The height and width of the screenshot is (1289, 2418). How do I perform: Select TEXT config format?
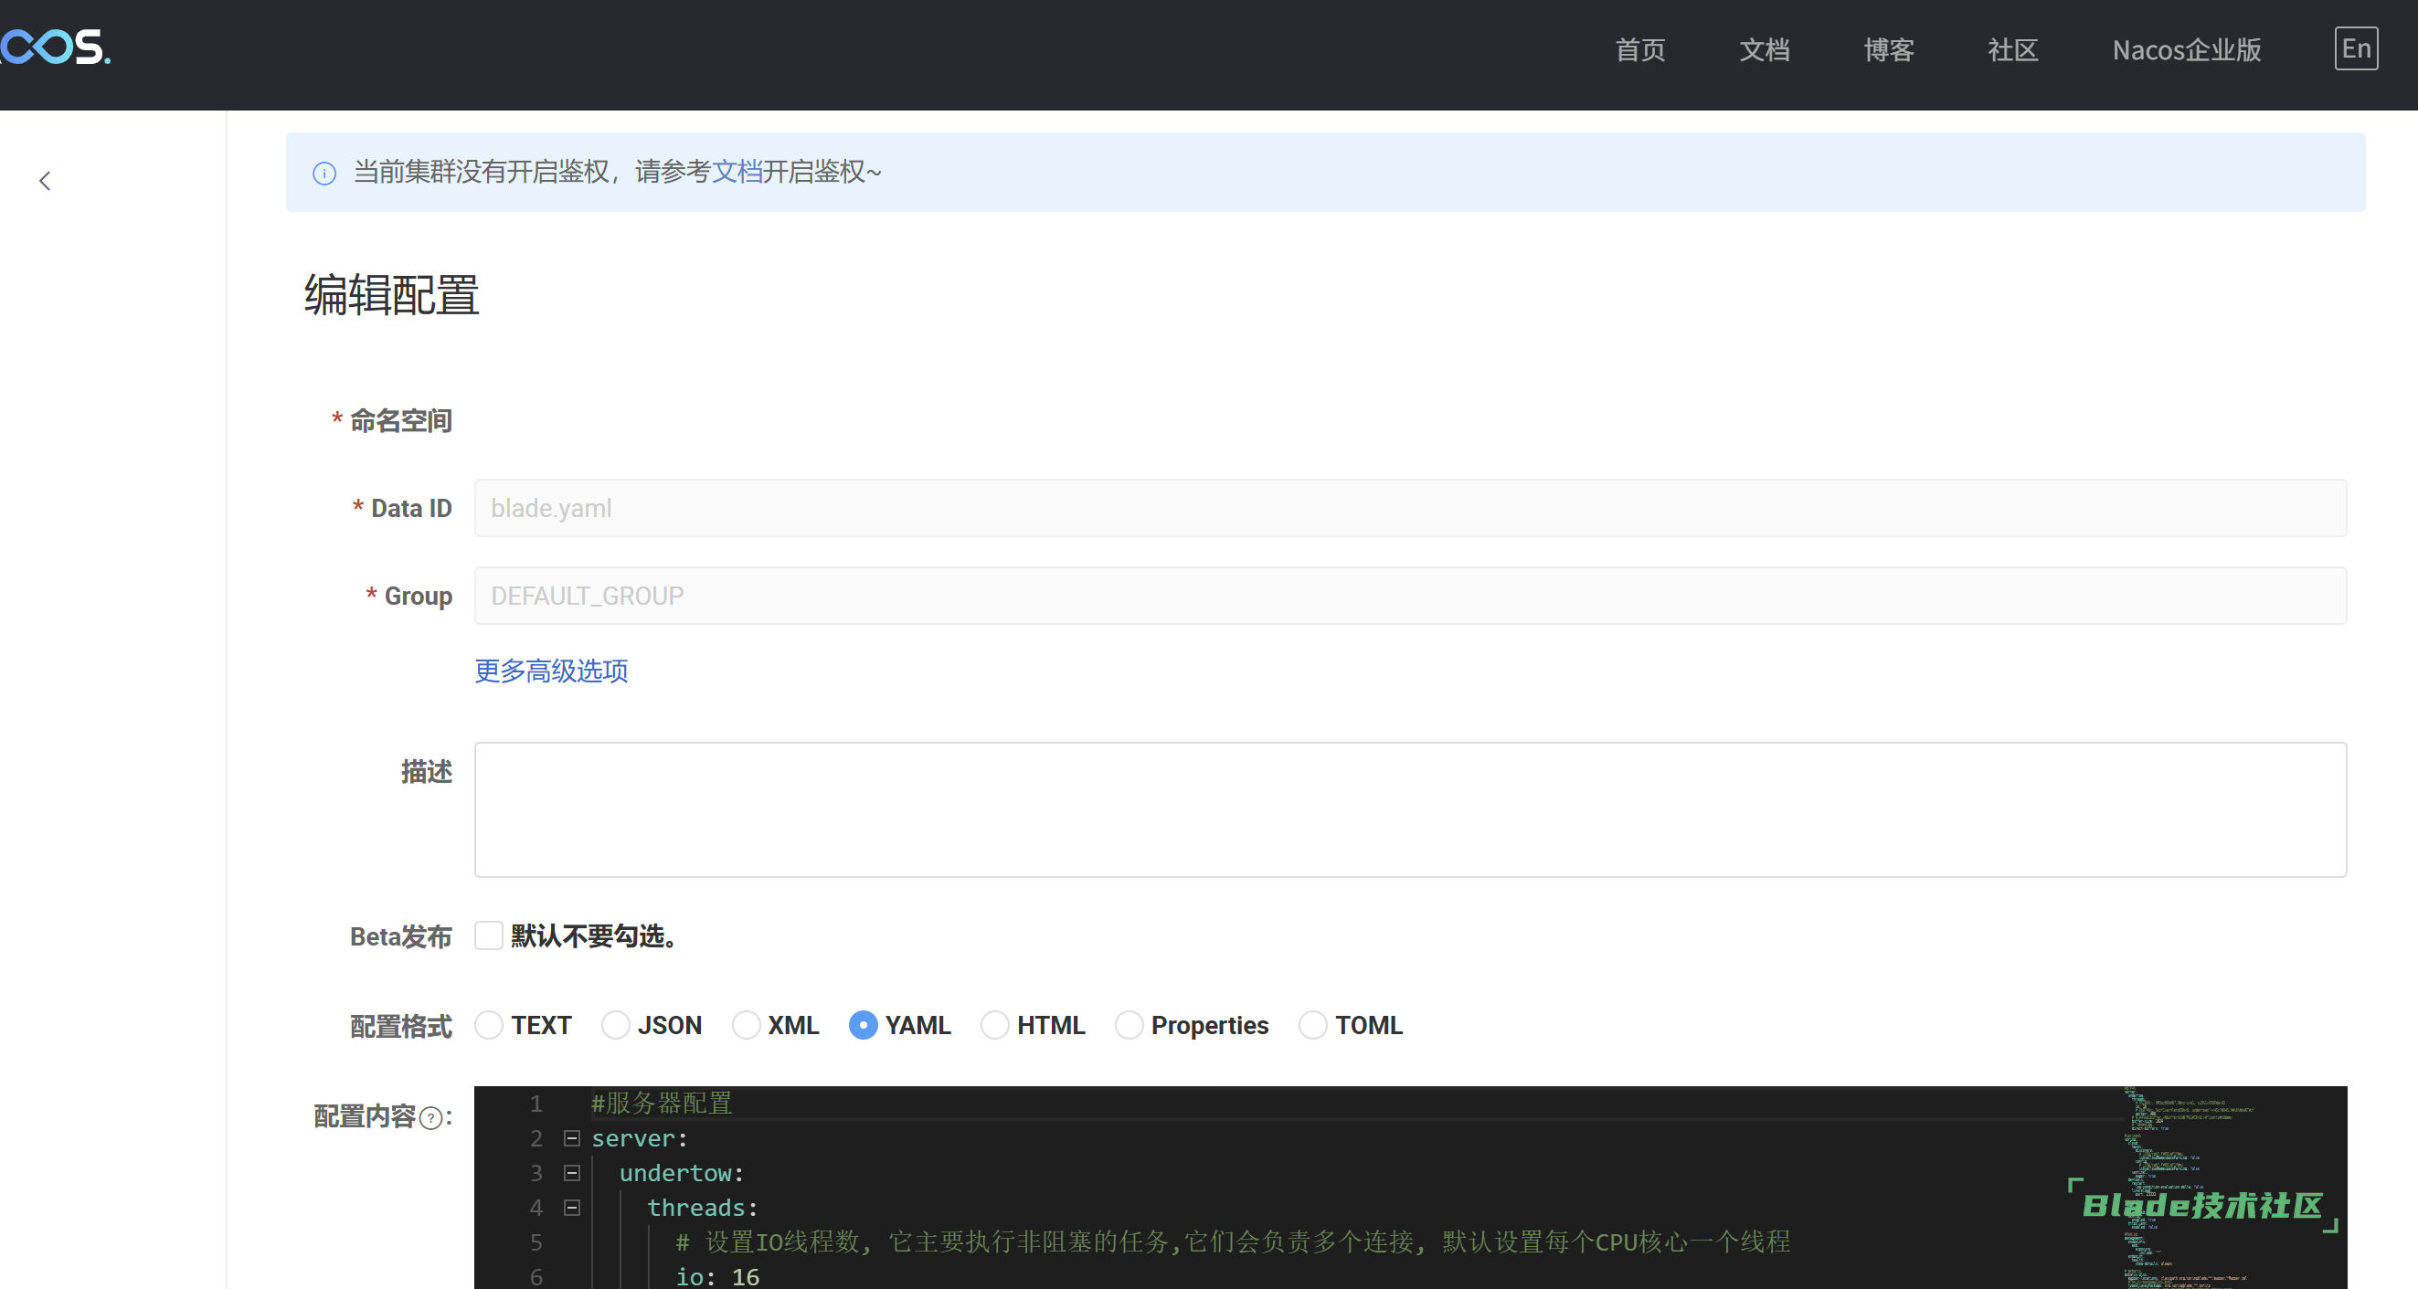click(x=488, y=1025)
